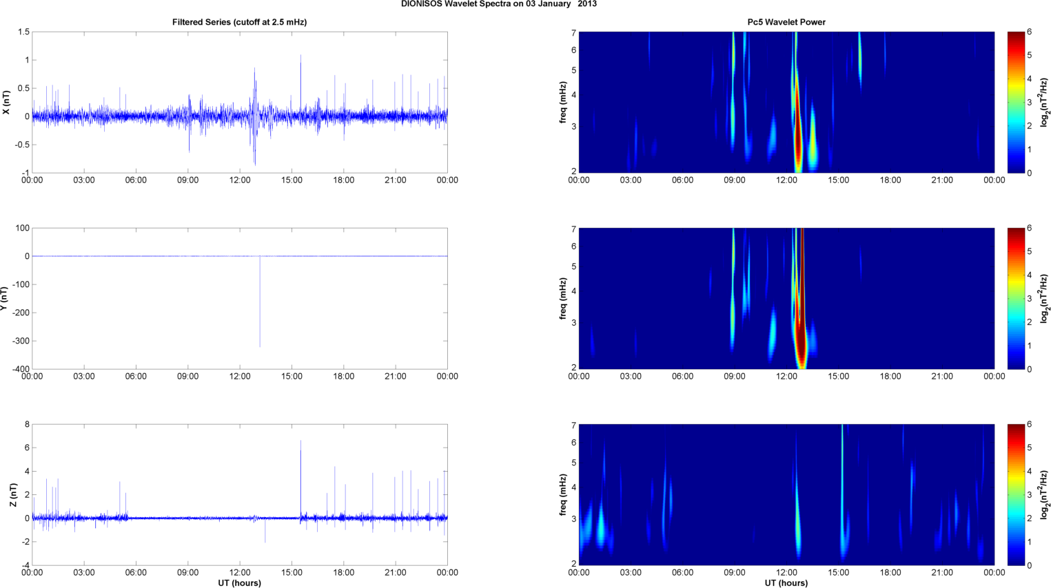This screenshot has height=588, width=1051.
Task: Click the 6 label on top colorbar
Action: 1030,32
